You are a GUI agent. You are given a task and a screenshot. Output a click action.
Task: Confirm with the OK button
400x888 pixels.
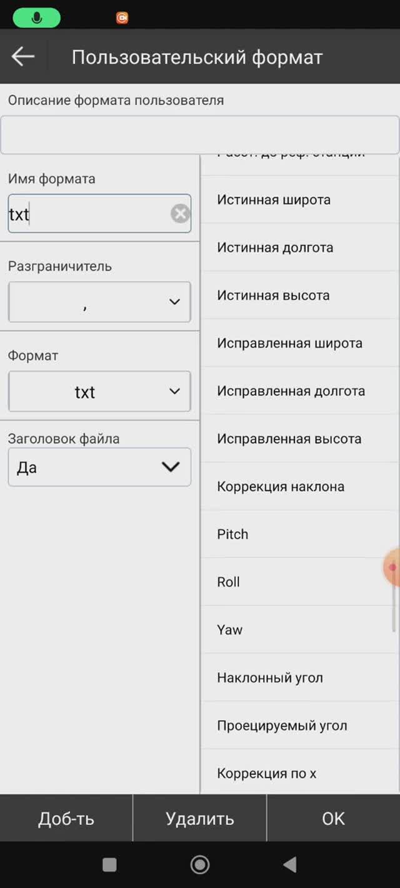tap(333, 819)
